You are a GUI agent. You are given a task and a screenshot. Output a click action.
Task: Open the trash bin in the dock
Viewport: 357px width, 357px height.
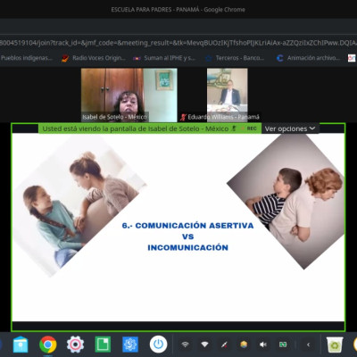pos(335,345)
